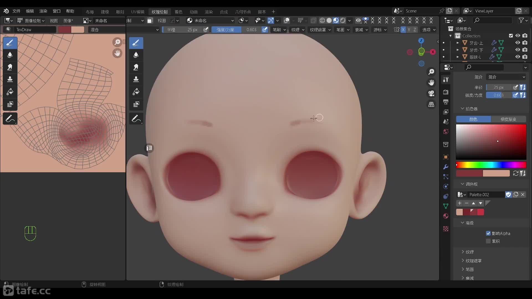Select the Soften tool in the 3D viewport toolbar
Screen dimensions: 532x299
click(136, 55)
